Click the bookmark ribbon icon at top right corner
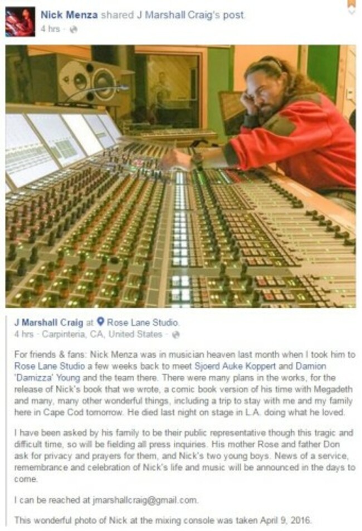This screenshot has width=362, height=531. coord(353,3)
